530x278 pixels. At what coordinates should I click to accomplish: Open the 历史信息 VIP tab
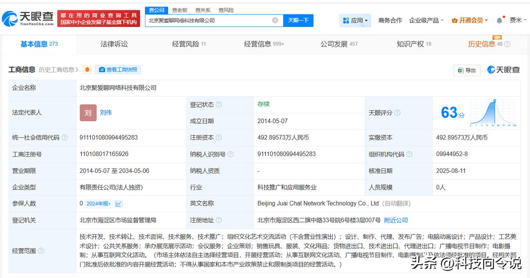[485, 44]
